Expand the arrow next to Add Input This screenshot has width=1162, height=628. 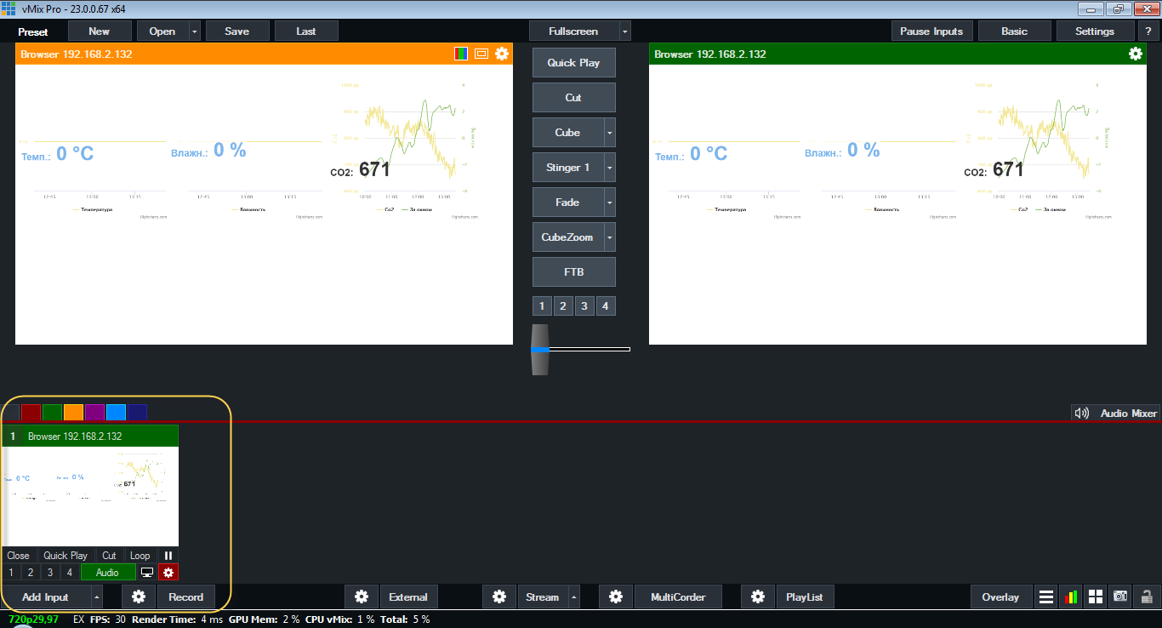(96, 597)
